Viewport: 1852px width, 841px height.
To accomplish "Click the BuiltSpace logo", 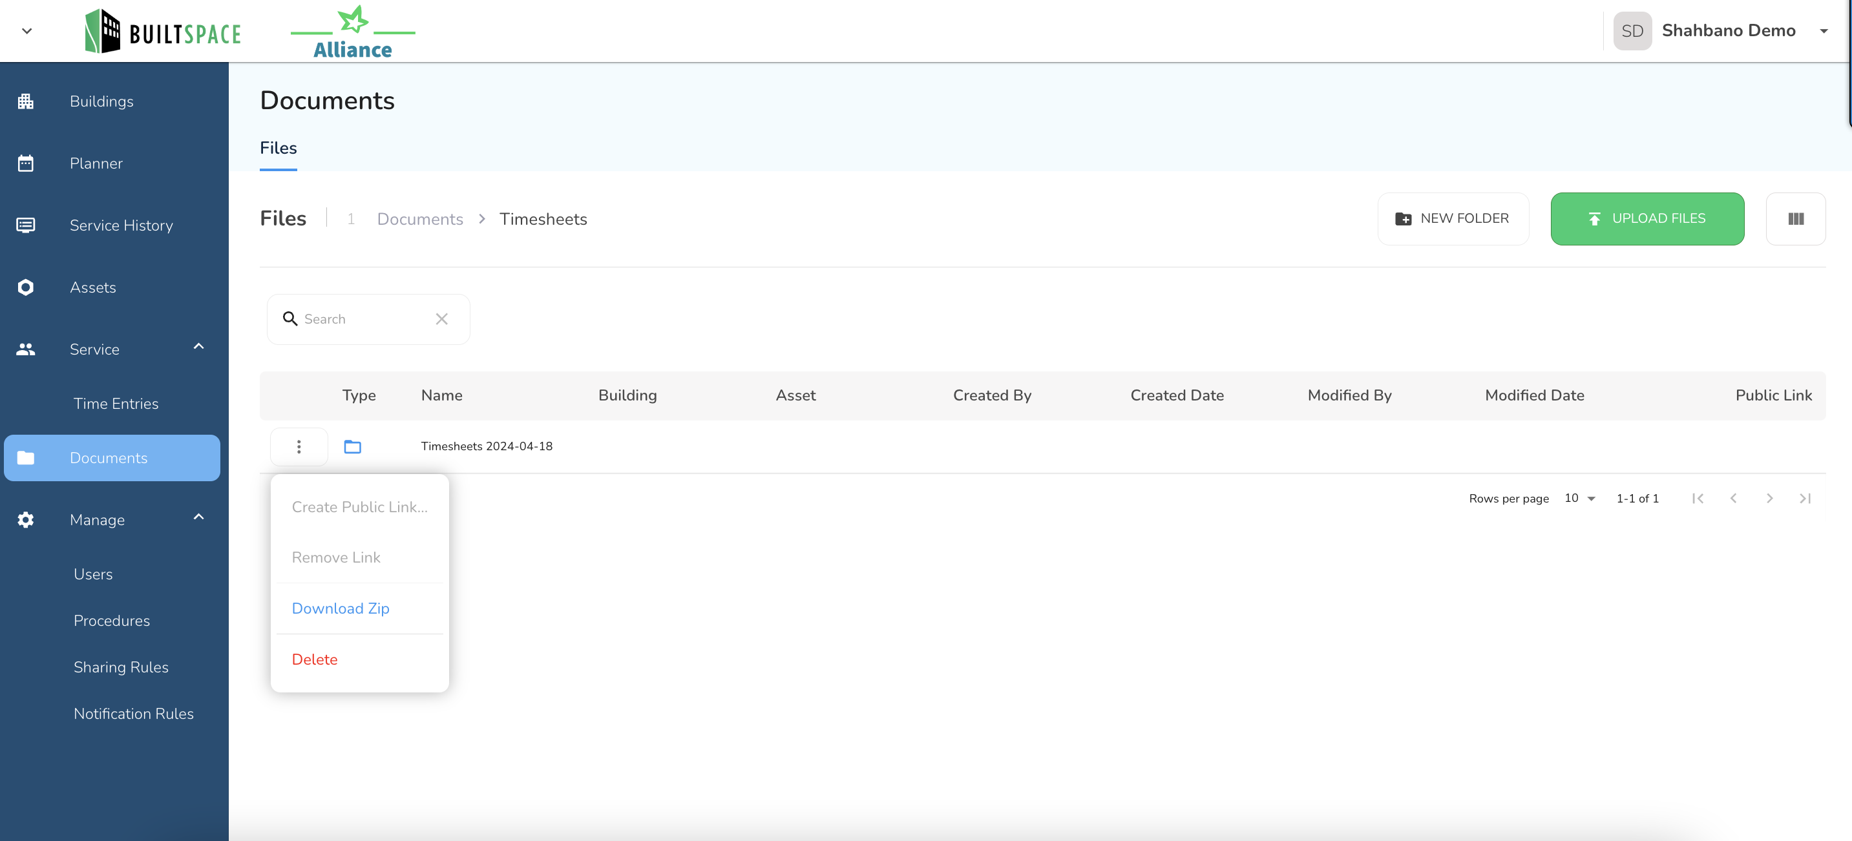I will pyautogui.click(x=163, y=31).
